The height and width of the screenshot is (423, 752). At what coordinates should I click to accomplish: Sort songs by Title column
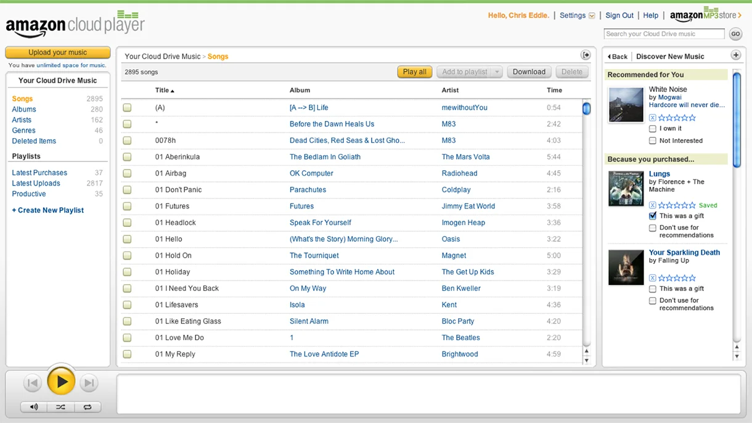pyautogui.click(x=165, y=90)
